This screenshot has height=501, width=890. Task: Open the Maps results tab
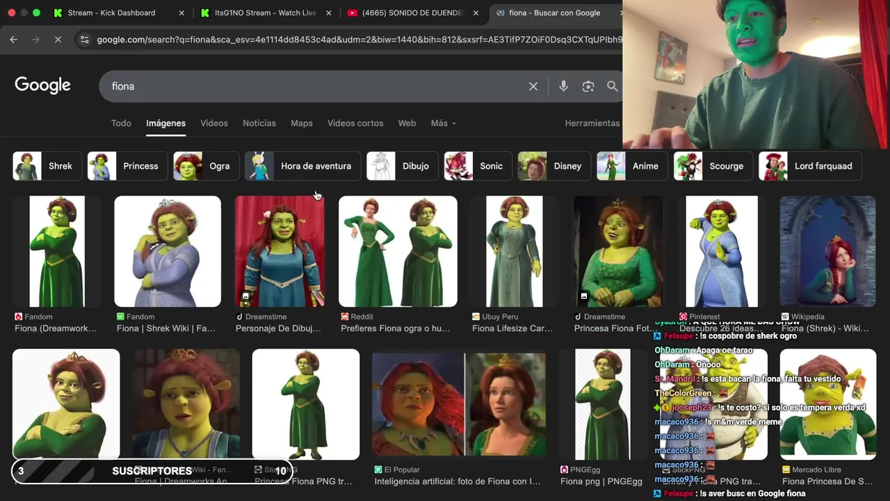coord(301,123)
